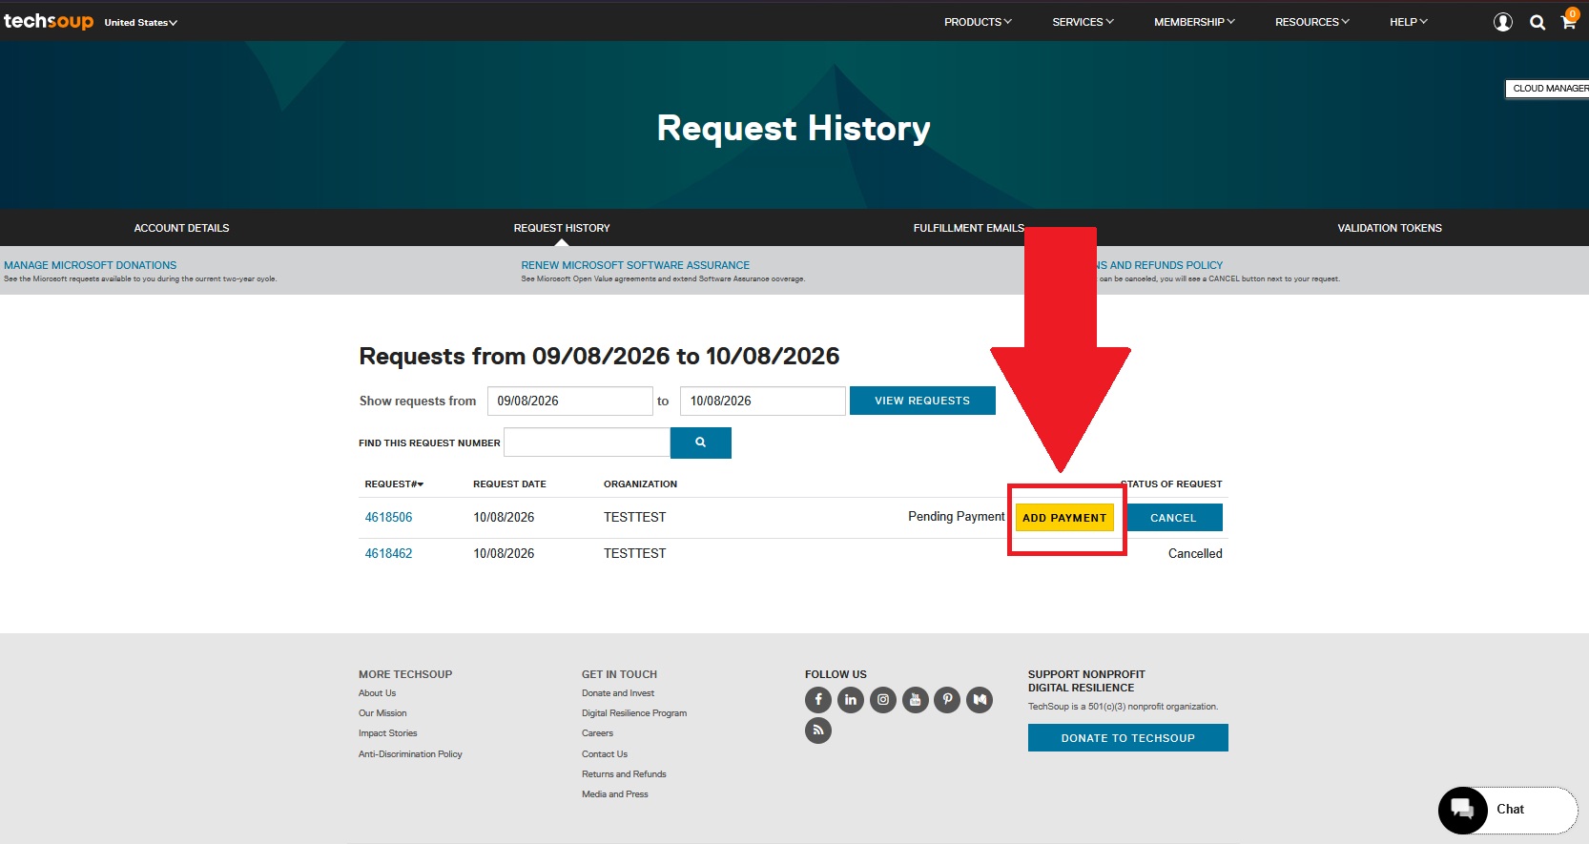
Task: Expand the Services menu
Action: click(x=1083, y=22)
